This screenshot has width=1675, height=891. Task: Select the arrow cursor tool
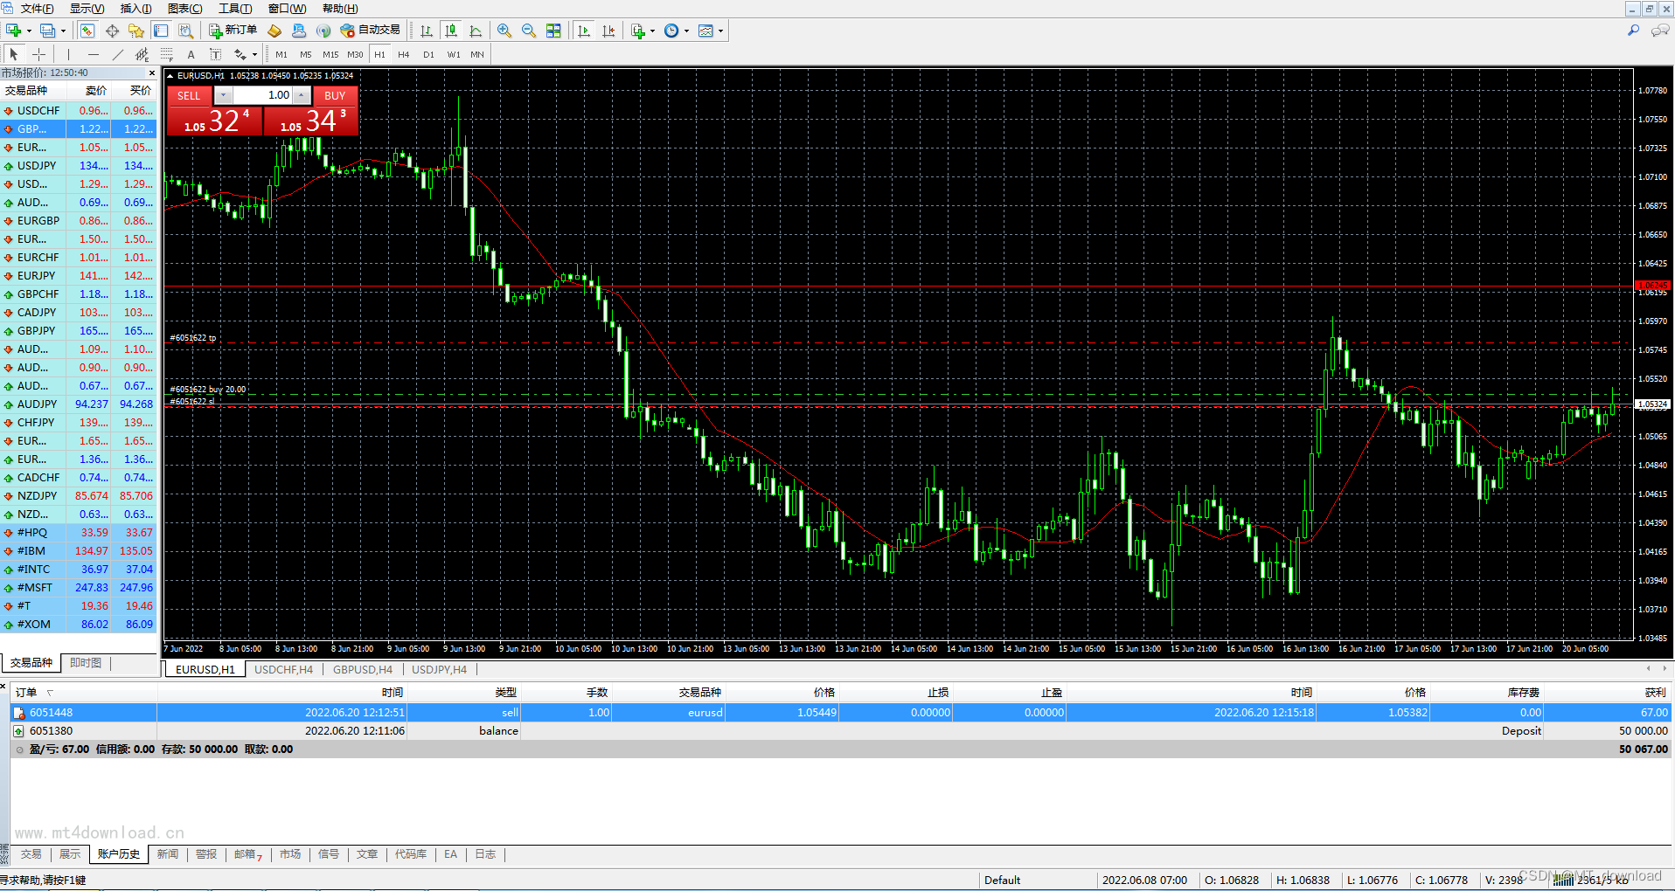tap(14, 54)
